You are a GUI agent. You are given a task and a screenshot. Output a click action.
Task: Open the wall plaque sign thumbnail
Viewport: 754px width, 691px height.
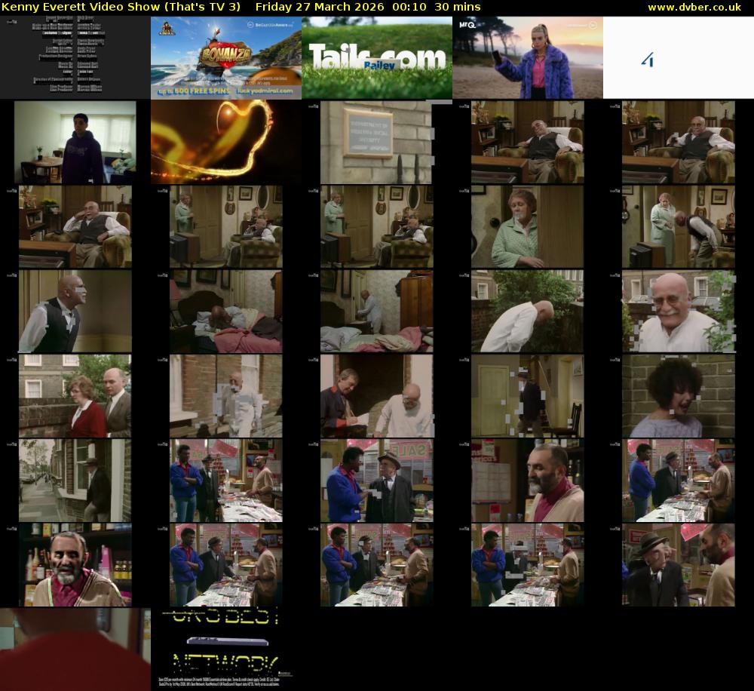(x=377, y=143)
